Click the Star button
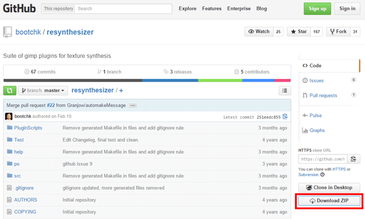The width and height of the screenshot is (365, 219). pyautogui.click(x=299, y=32)
